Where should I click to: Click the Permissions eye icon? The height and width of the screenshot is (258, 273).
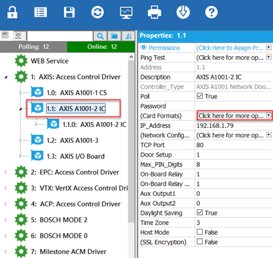(x=144, y=47)
